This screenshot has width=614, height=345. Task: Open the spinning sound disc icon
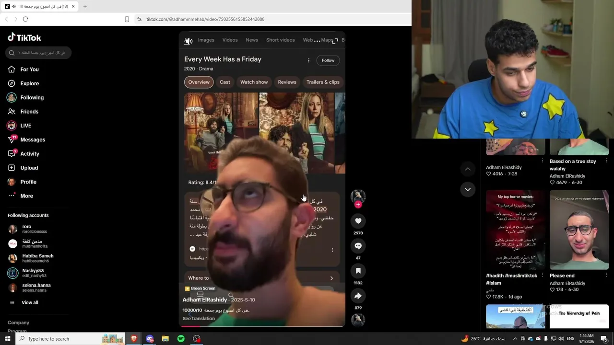358,320
